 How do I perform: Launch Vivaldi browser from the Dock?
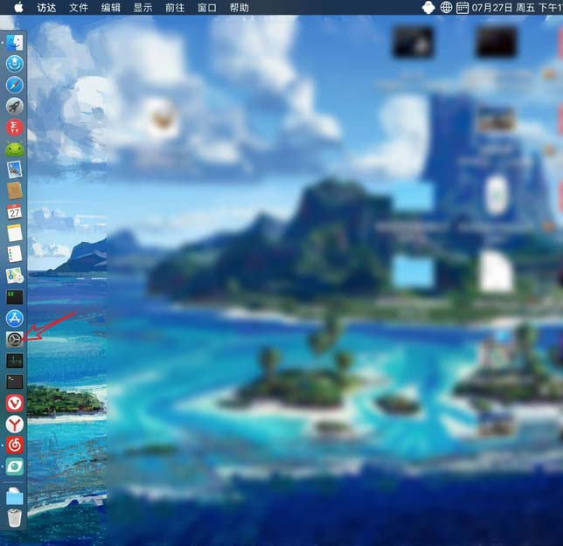(15, 403)
